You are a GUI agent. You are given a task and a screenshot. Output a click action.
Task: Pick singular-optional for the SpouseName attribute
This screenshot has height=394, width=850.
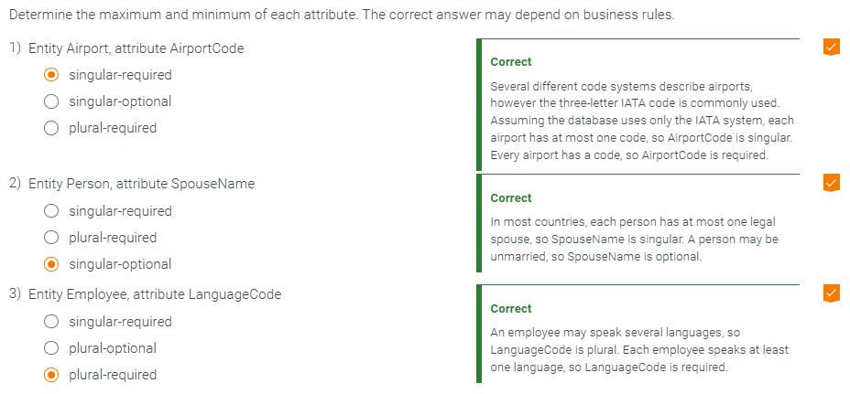(x=52, y=264)
